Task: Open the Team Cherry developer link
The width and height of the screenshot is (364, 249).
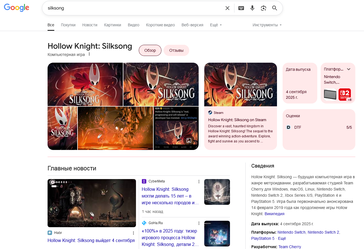Action: click(290, 247)
